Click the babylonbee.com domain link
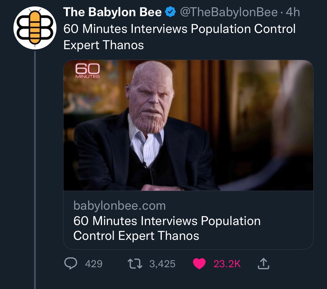This screenshot has height=289, width=327. (x=120, y=206)
